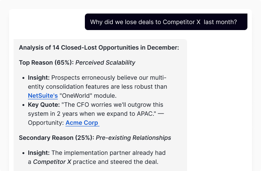261x171 pixels.
Task: Click the 'Top Reason (65%)' label
Action: click(46, 63)
